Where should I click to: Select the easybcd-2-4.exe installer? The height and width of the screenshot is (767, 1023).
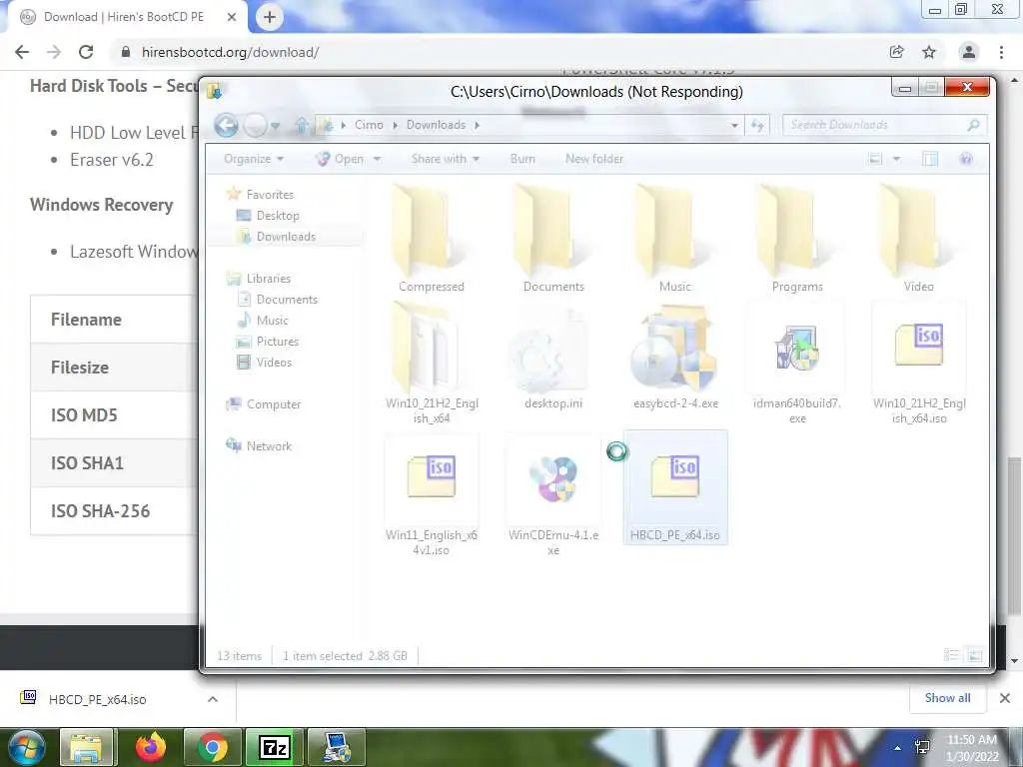point(675,359)
